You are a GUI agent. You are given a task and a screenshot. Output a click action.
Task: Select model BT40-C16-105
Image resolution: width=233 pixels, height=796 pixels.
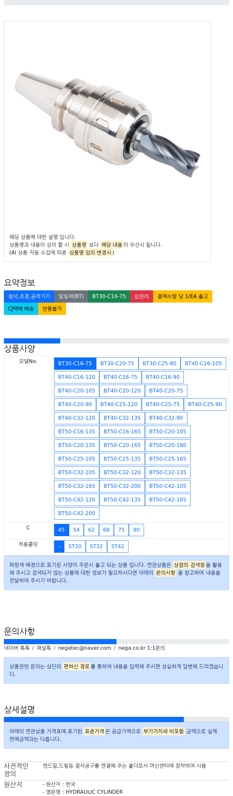203,364
